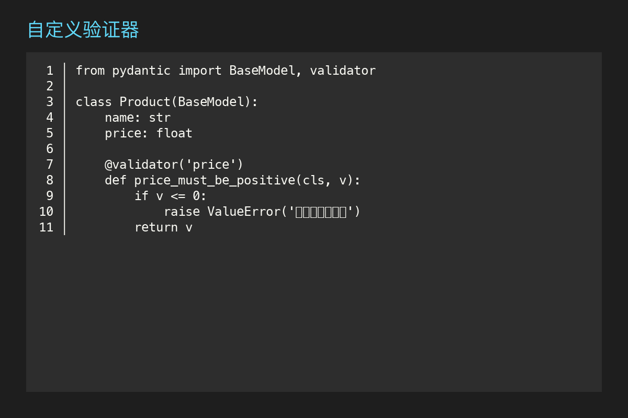
Task: Click the function name price_must_be_positive
Action: [x=215, y=180]
